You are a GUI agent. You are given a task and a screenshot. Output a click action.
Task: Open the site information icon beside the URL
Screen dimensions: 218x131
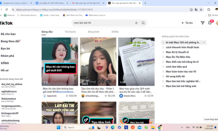tap(13, 9)
